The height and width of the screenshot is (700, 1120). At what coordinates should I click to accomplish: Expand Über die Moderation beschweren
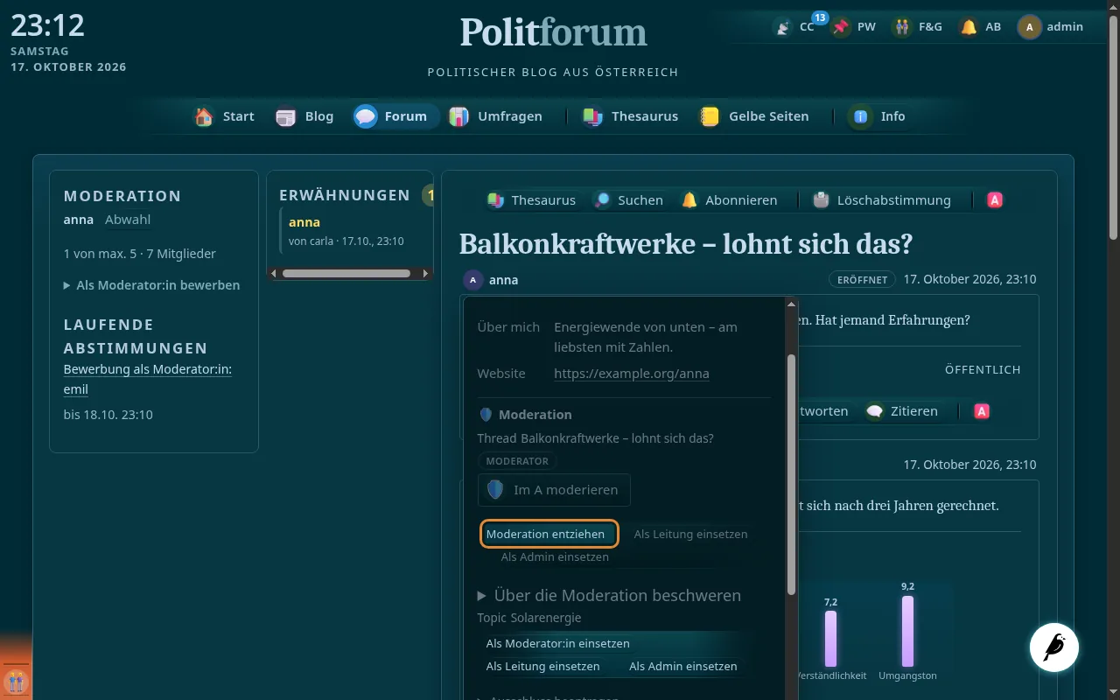tap(609, 595)
